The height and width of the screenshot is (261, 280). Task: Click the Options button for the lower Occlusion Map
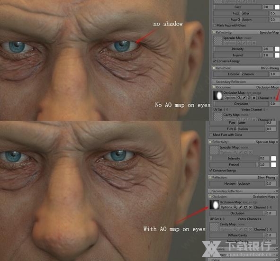(x=226, y=207)
